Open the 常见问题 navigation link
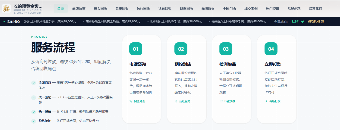This screenshot has width=340, height=130. (294, 9)
